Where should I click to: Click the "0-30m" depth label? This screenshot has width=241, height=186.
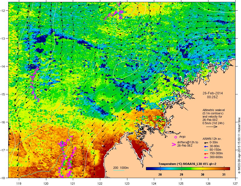point(214,143)
